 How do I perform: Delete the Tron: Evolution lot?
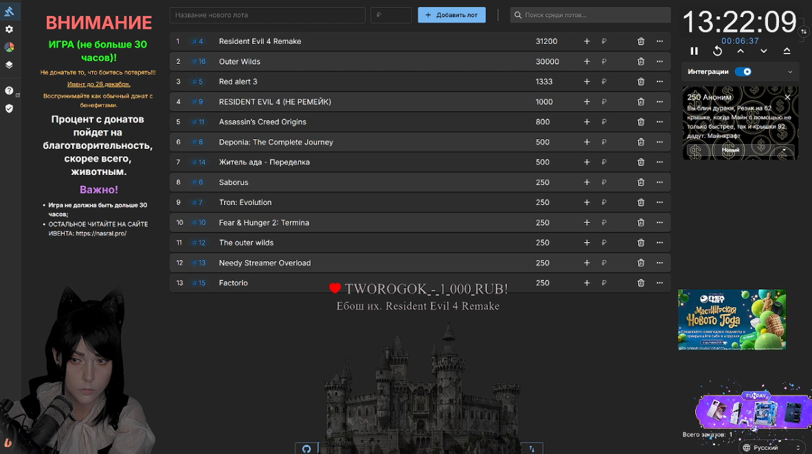click(640, 203)
